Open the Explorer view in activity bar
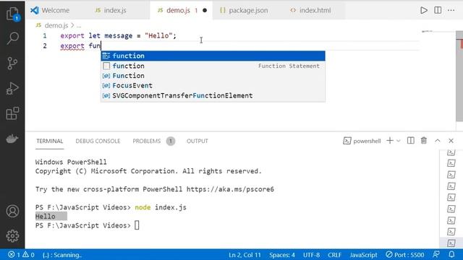 [x=13, y=14]
